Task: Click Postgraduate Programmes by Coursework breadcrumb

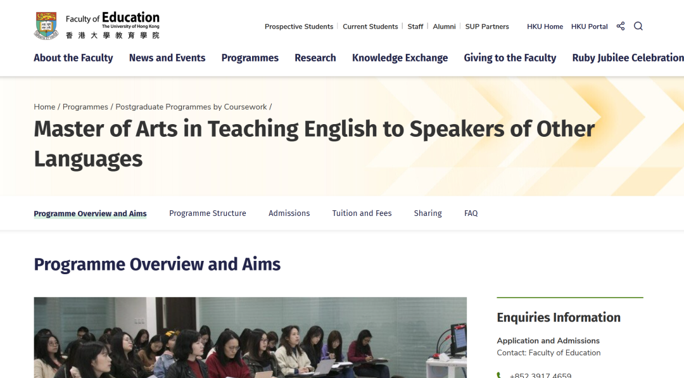Action: click(191, 107)
